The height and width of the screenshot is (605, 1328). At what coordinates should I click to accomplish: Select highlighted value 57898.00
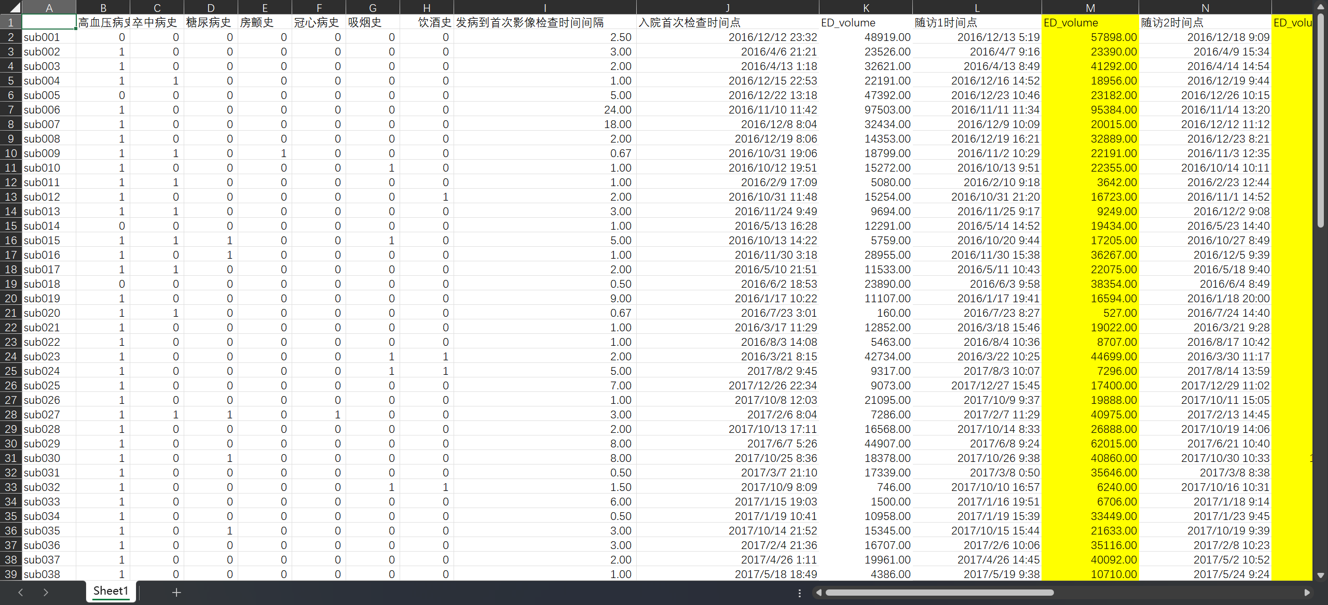(x=1090, y=37)
